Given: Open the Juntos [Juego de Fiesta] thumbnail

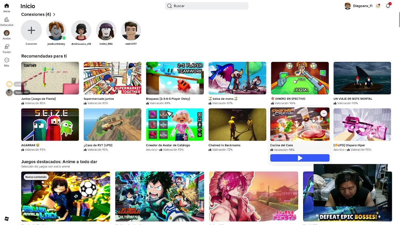Looking at the screenshot, I should 50,78.
